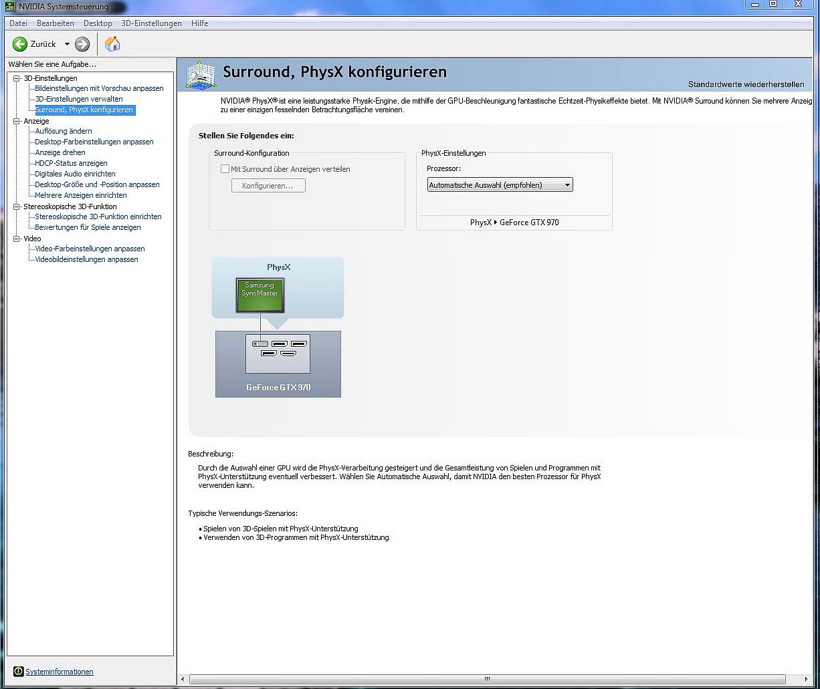
Task: Click Verwenden von 3D-Programmen mit PhysX-Unterstützung
Action: click(x=296, y=537)
